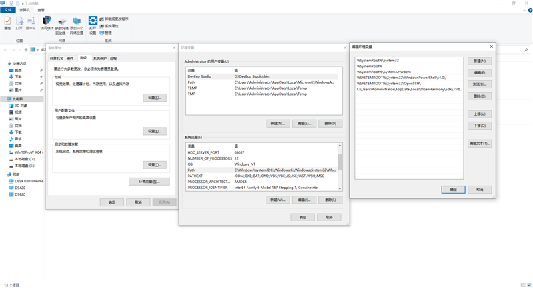
Task: Click 管理 manage in the ribbon
Action: pos(106,33)
